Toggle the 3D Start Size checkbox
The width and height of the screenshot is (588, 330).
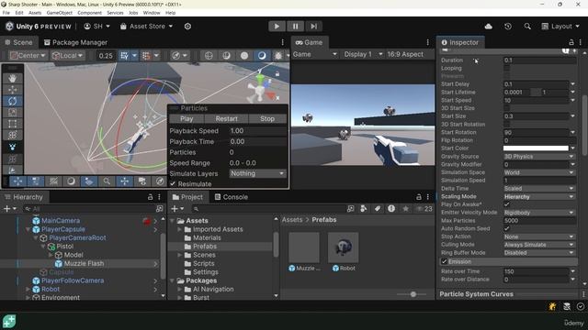coord(506,108)
